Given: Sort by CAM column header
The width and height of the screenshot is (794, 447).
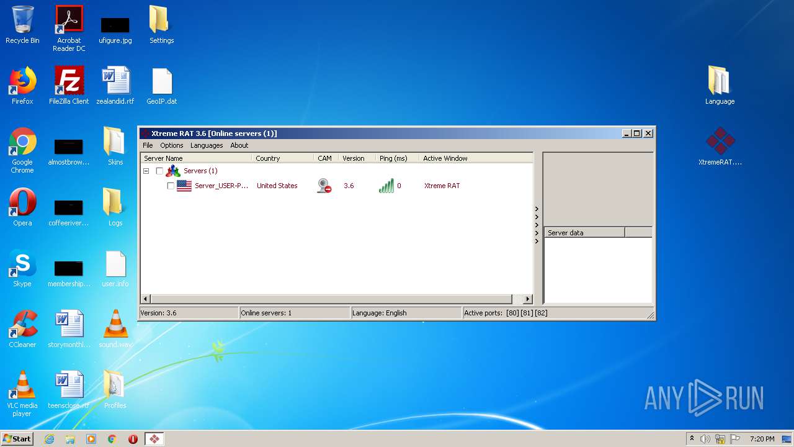Looking at the screenshot, I should [x=326, y=158].
